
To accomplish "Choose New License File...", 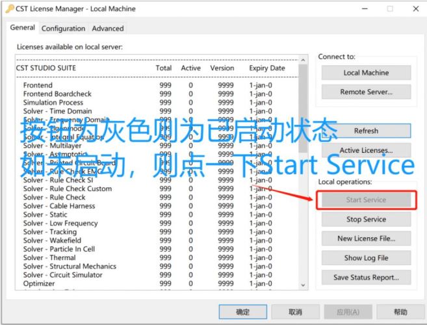I will pyautogui.click(x=366, y=239).
